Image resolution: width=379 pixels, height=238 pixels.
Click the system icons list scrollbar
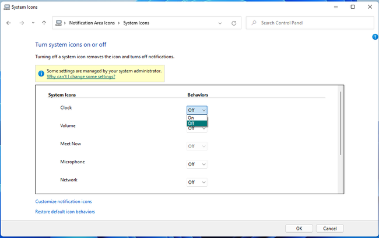tap(341, 123)
